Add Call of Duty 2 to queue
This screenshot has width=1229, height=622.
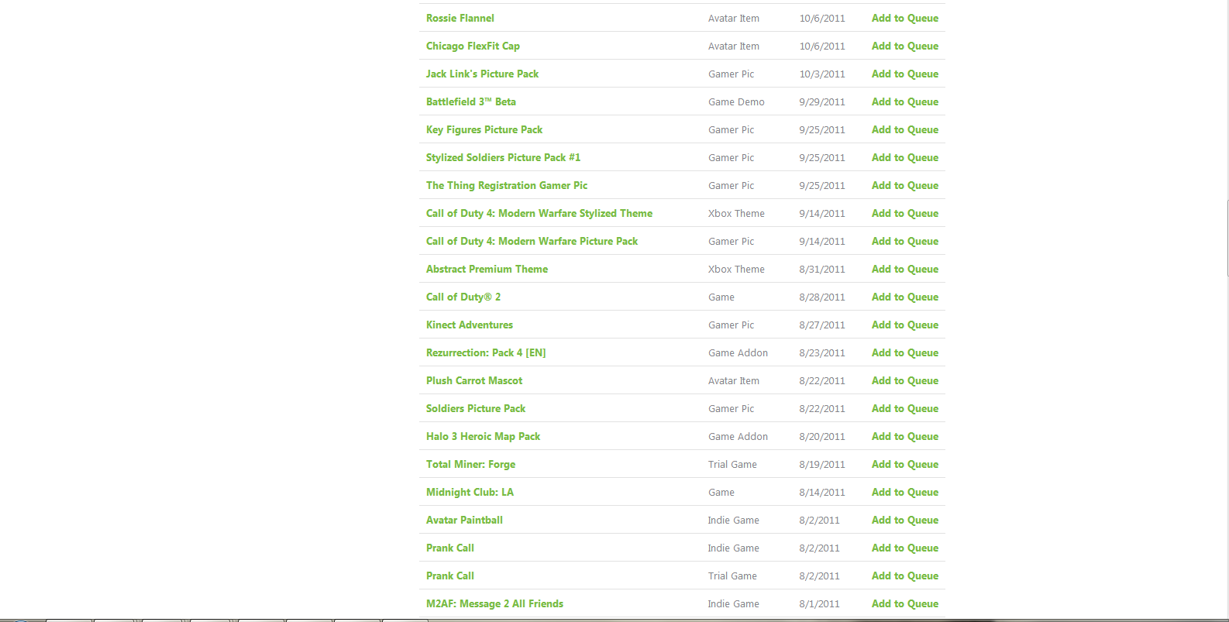905,297
